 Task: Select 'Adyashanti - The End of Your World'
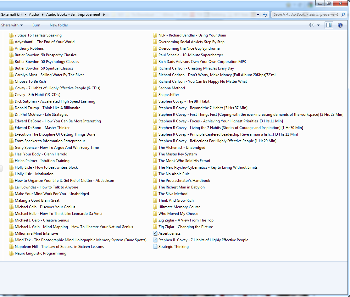pyautogui.click(x=45, y=42)
